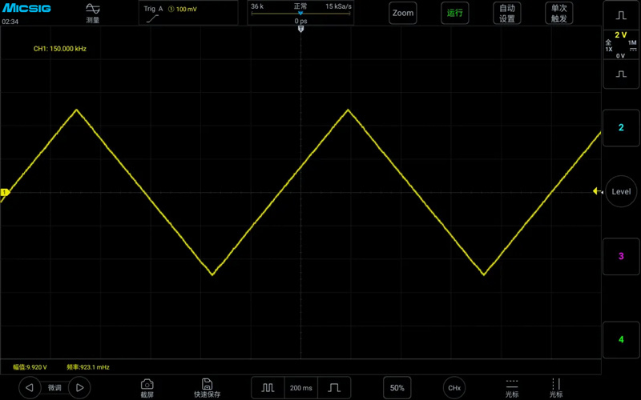Toggle horizontal cursor lines
641x400 pixels.
tap(512, 388)
